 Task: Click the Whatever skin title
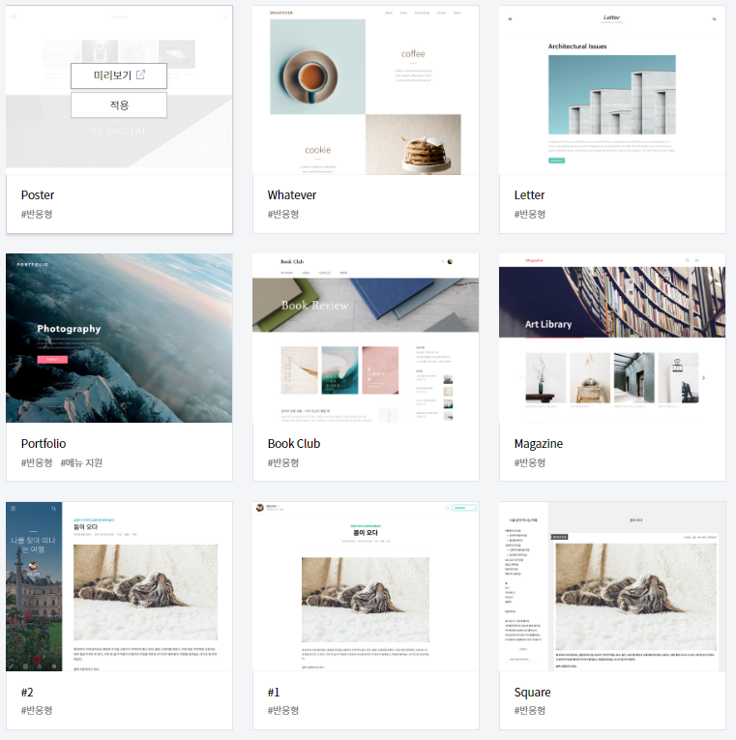pyautogui.click(x=291, y=194)
